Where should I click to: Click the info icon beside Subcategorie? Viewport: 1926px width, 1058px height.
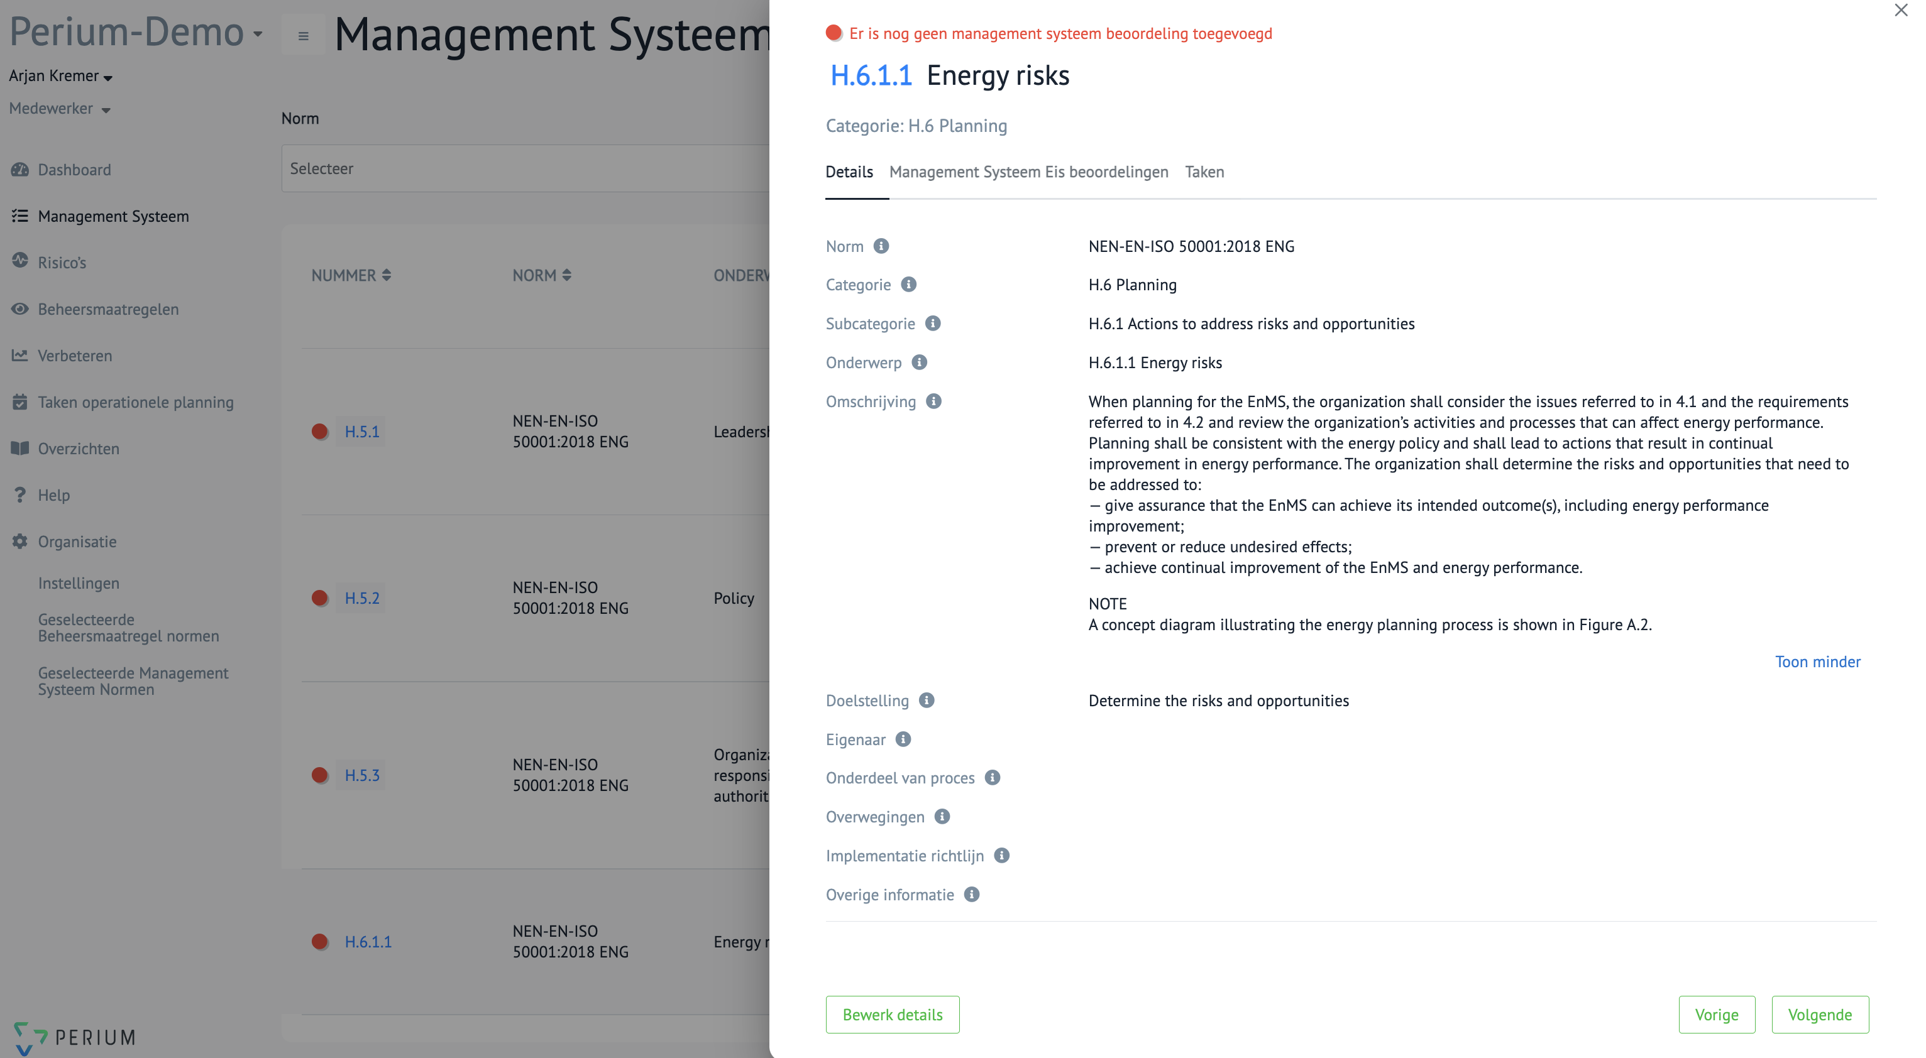pos(932,324)
